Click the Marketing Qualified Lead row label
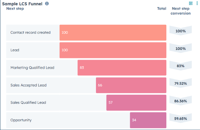 32,68
